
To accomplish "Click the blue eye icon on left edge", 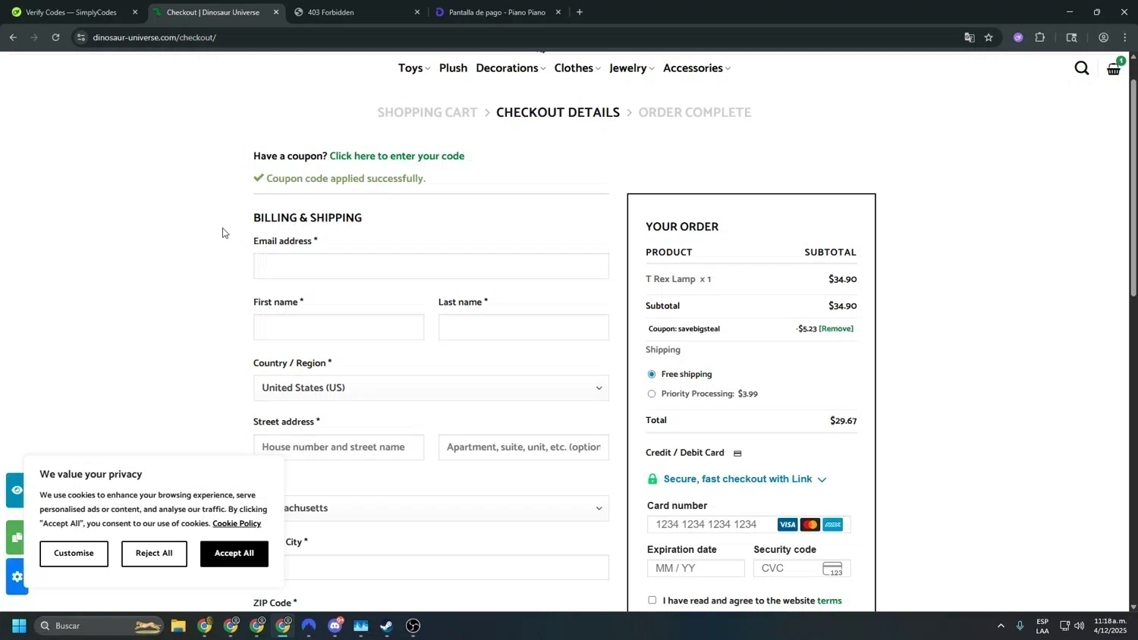I will (16, 491).
